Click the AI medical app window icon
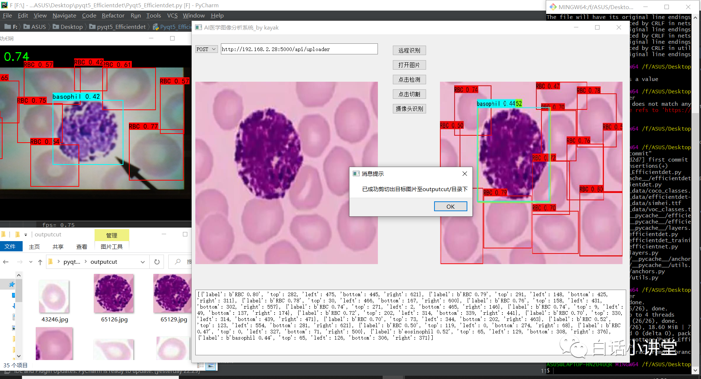Viewport: 701px width, 379px height. [x=199, y=28]
